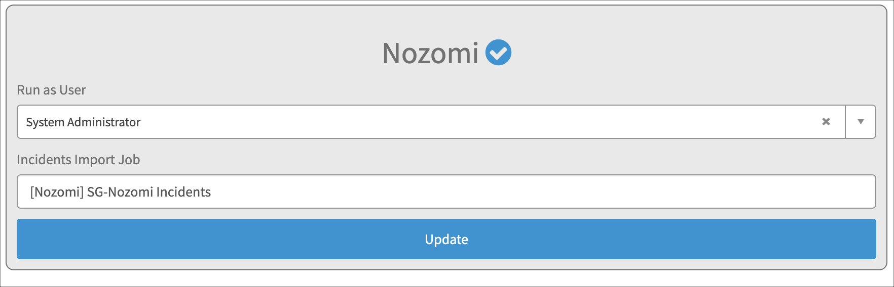This screenshot has width=894, height=287.
Task: Click the Run as User label
Action: [x=52, y=90]
